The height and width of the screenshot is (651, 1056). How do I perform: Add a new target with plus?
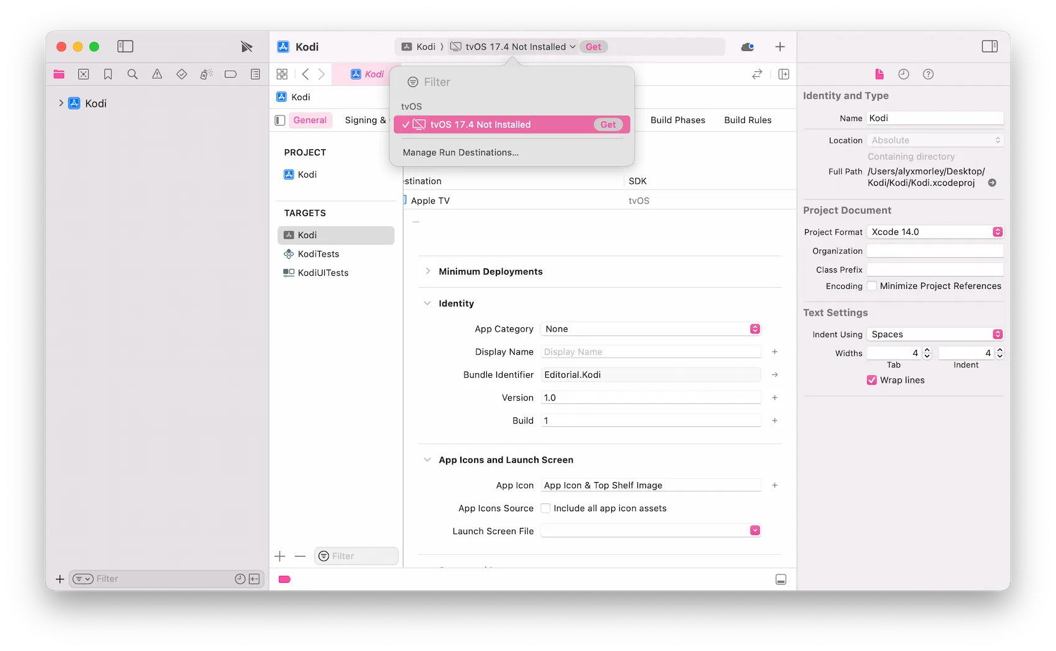(x=280, y=557)
